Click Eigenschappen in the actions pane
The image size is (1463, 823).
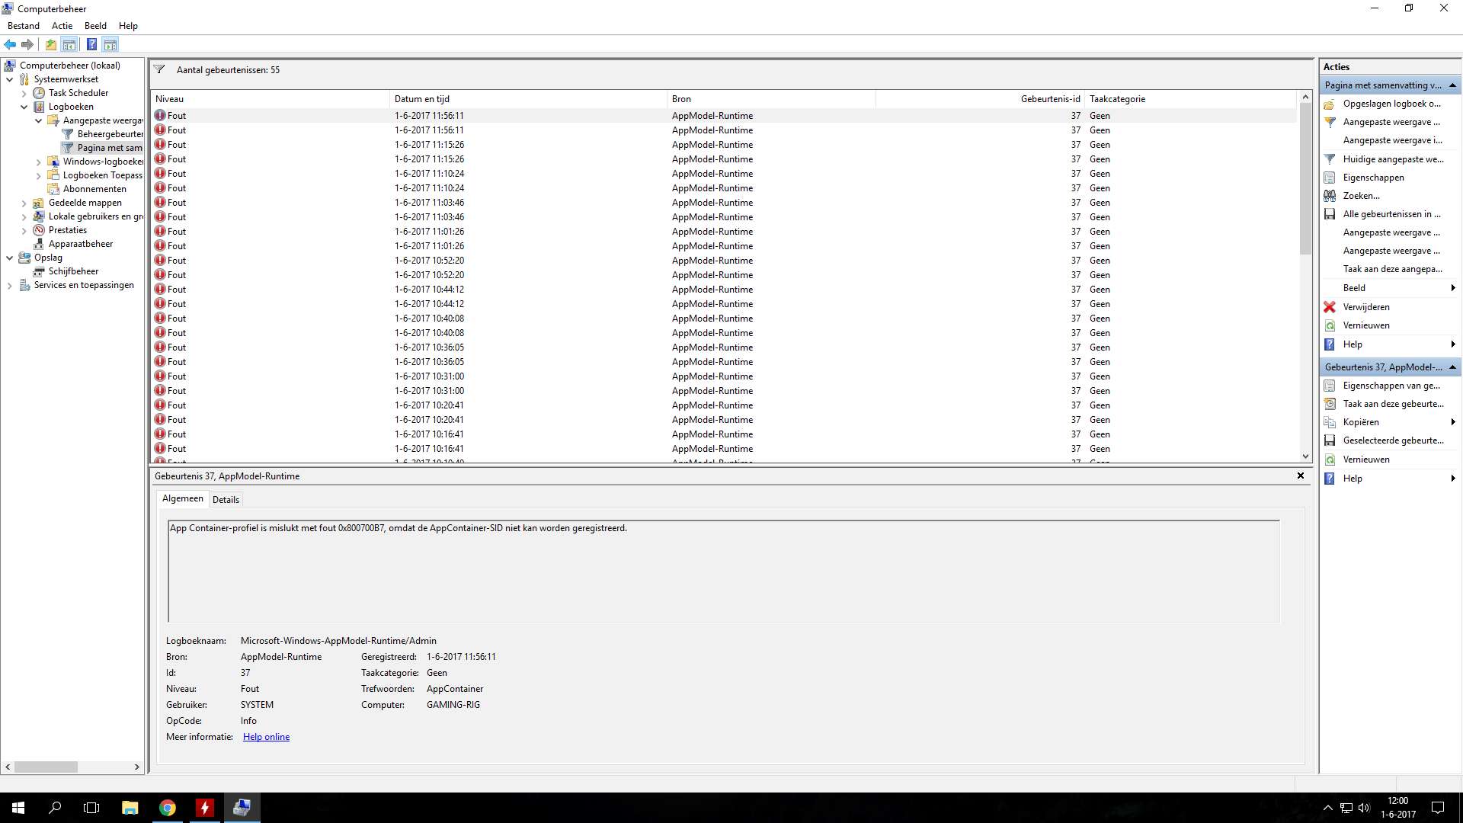pyautogui.click(x=1373, y=178)
